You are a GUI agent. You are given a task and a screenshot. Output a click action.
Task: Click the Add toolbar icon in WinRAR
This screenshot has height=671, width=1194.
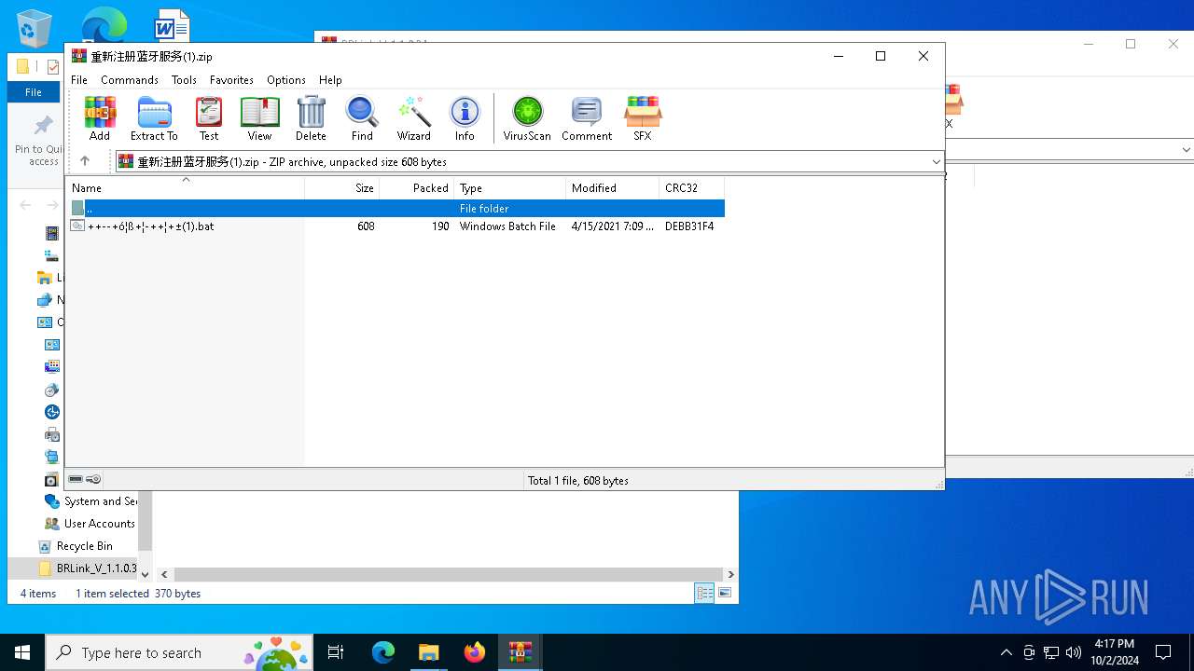(x=100, y=118)
